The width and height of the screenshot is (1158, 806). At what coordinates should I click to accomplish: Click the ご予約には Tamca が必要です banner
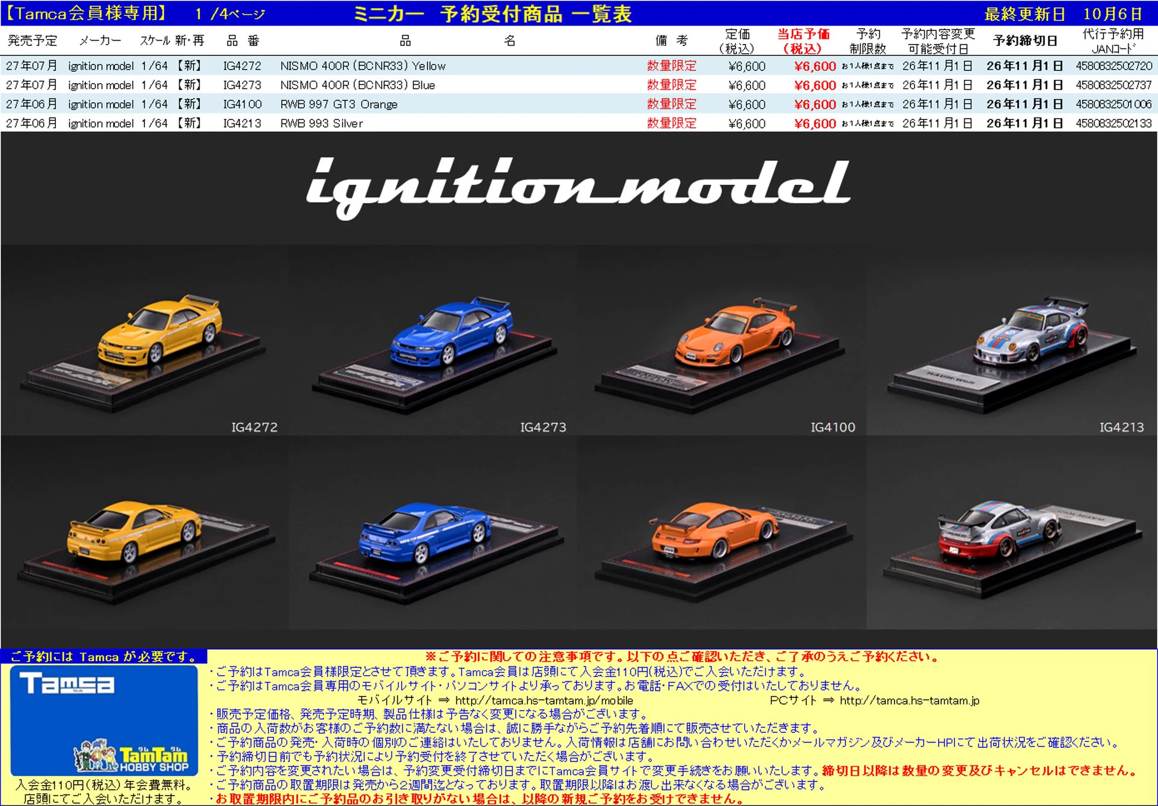coord(104,657)
